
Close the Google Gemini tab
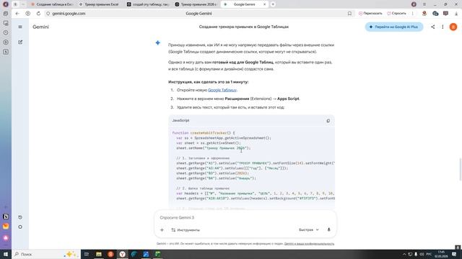(x=264, y=4)
